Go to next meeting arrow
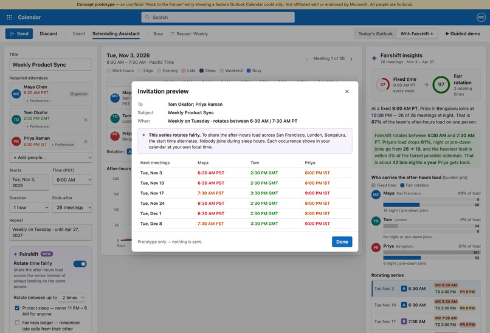 (x=351, y=59)
